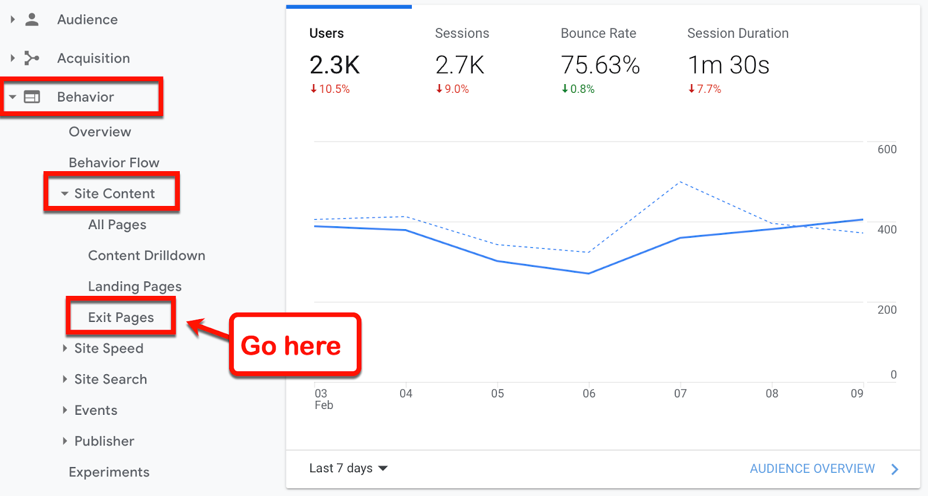Collapse the Site Content submenu arrow
Image resolution: width=928 pixels, height=496 pixels.
click(x=64, y=194)
